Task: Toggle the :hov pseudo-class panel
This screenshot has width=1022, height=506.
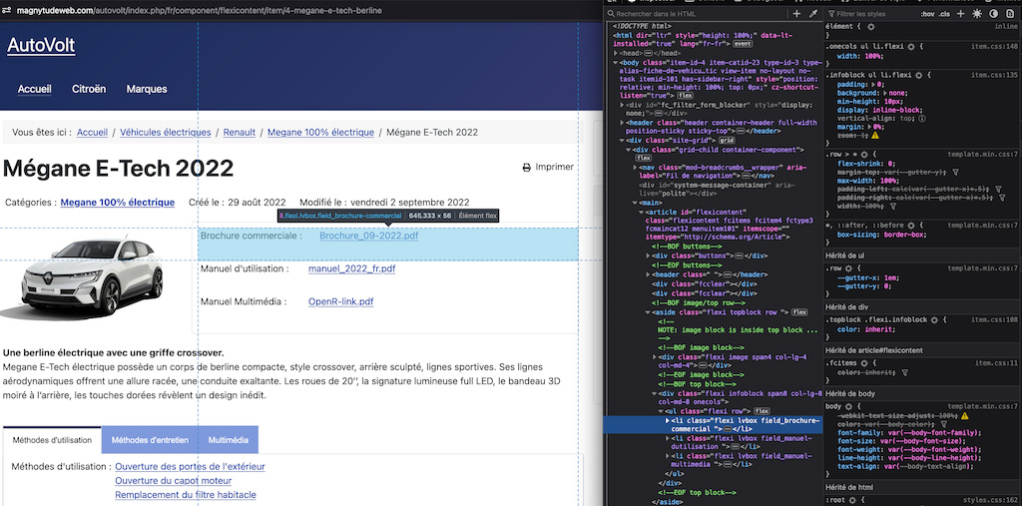Action: coord(927,14)
